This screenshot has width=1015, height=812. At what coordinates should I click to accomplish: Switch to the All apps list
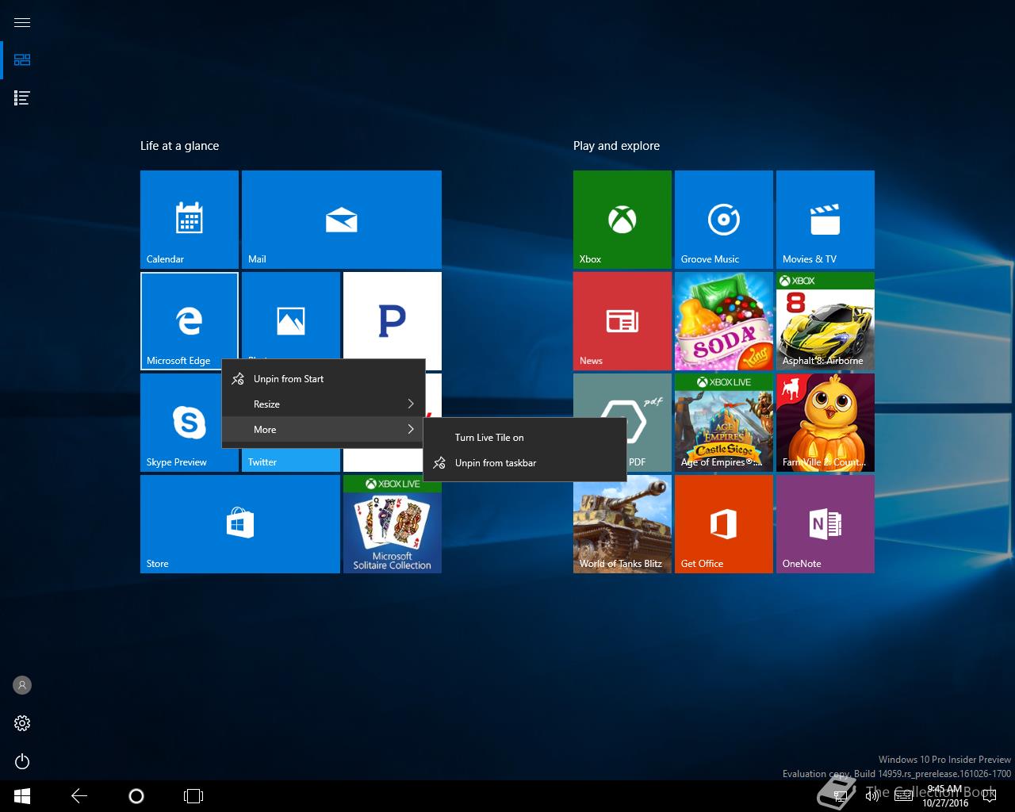click(x=22, y=98)
